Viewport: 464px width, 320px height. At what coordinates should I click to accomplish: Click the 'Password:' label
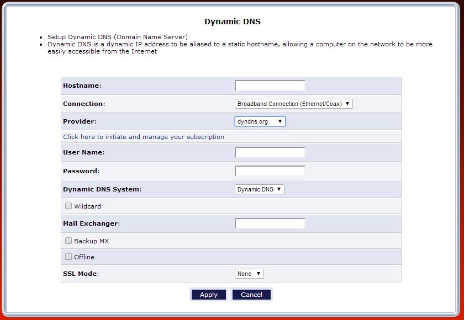pos(81,171)
